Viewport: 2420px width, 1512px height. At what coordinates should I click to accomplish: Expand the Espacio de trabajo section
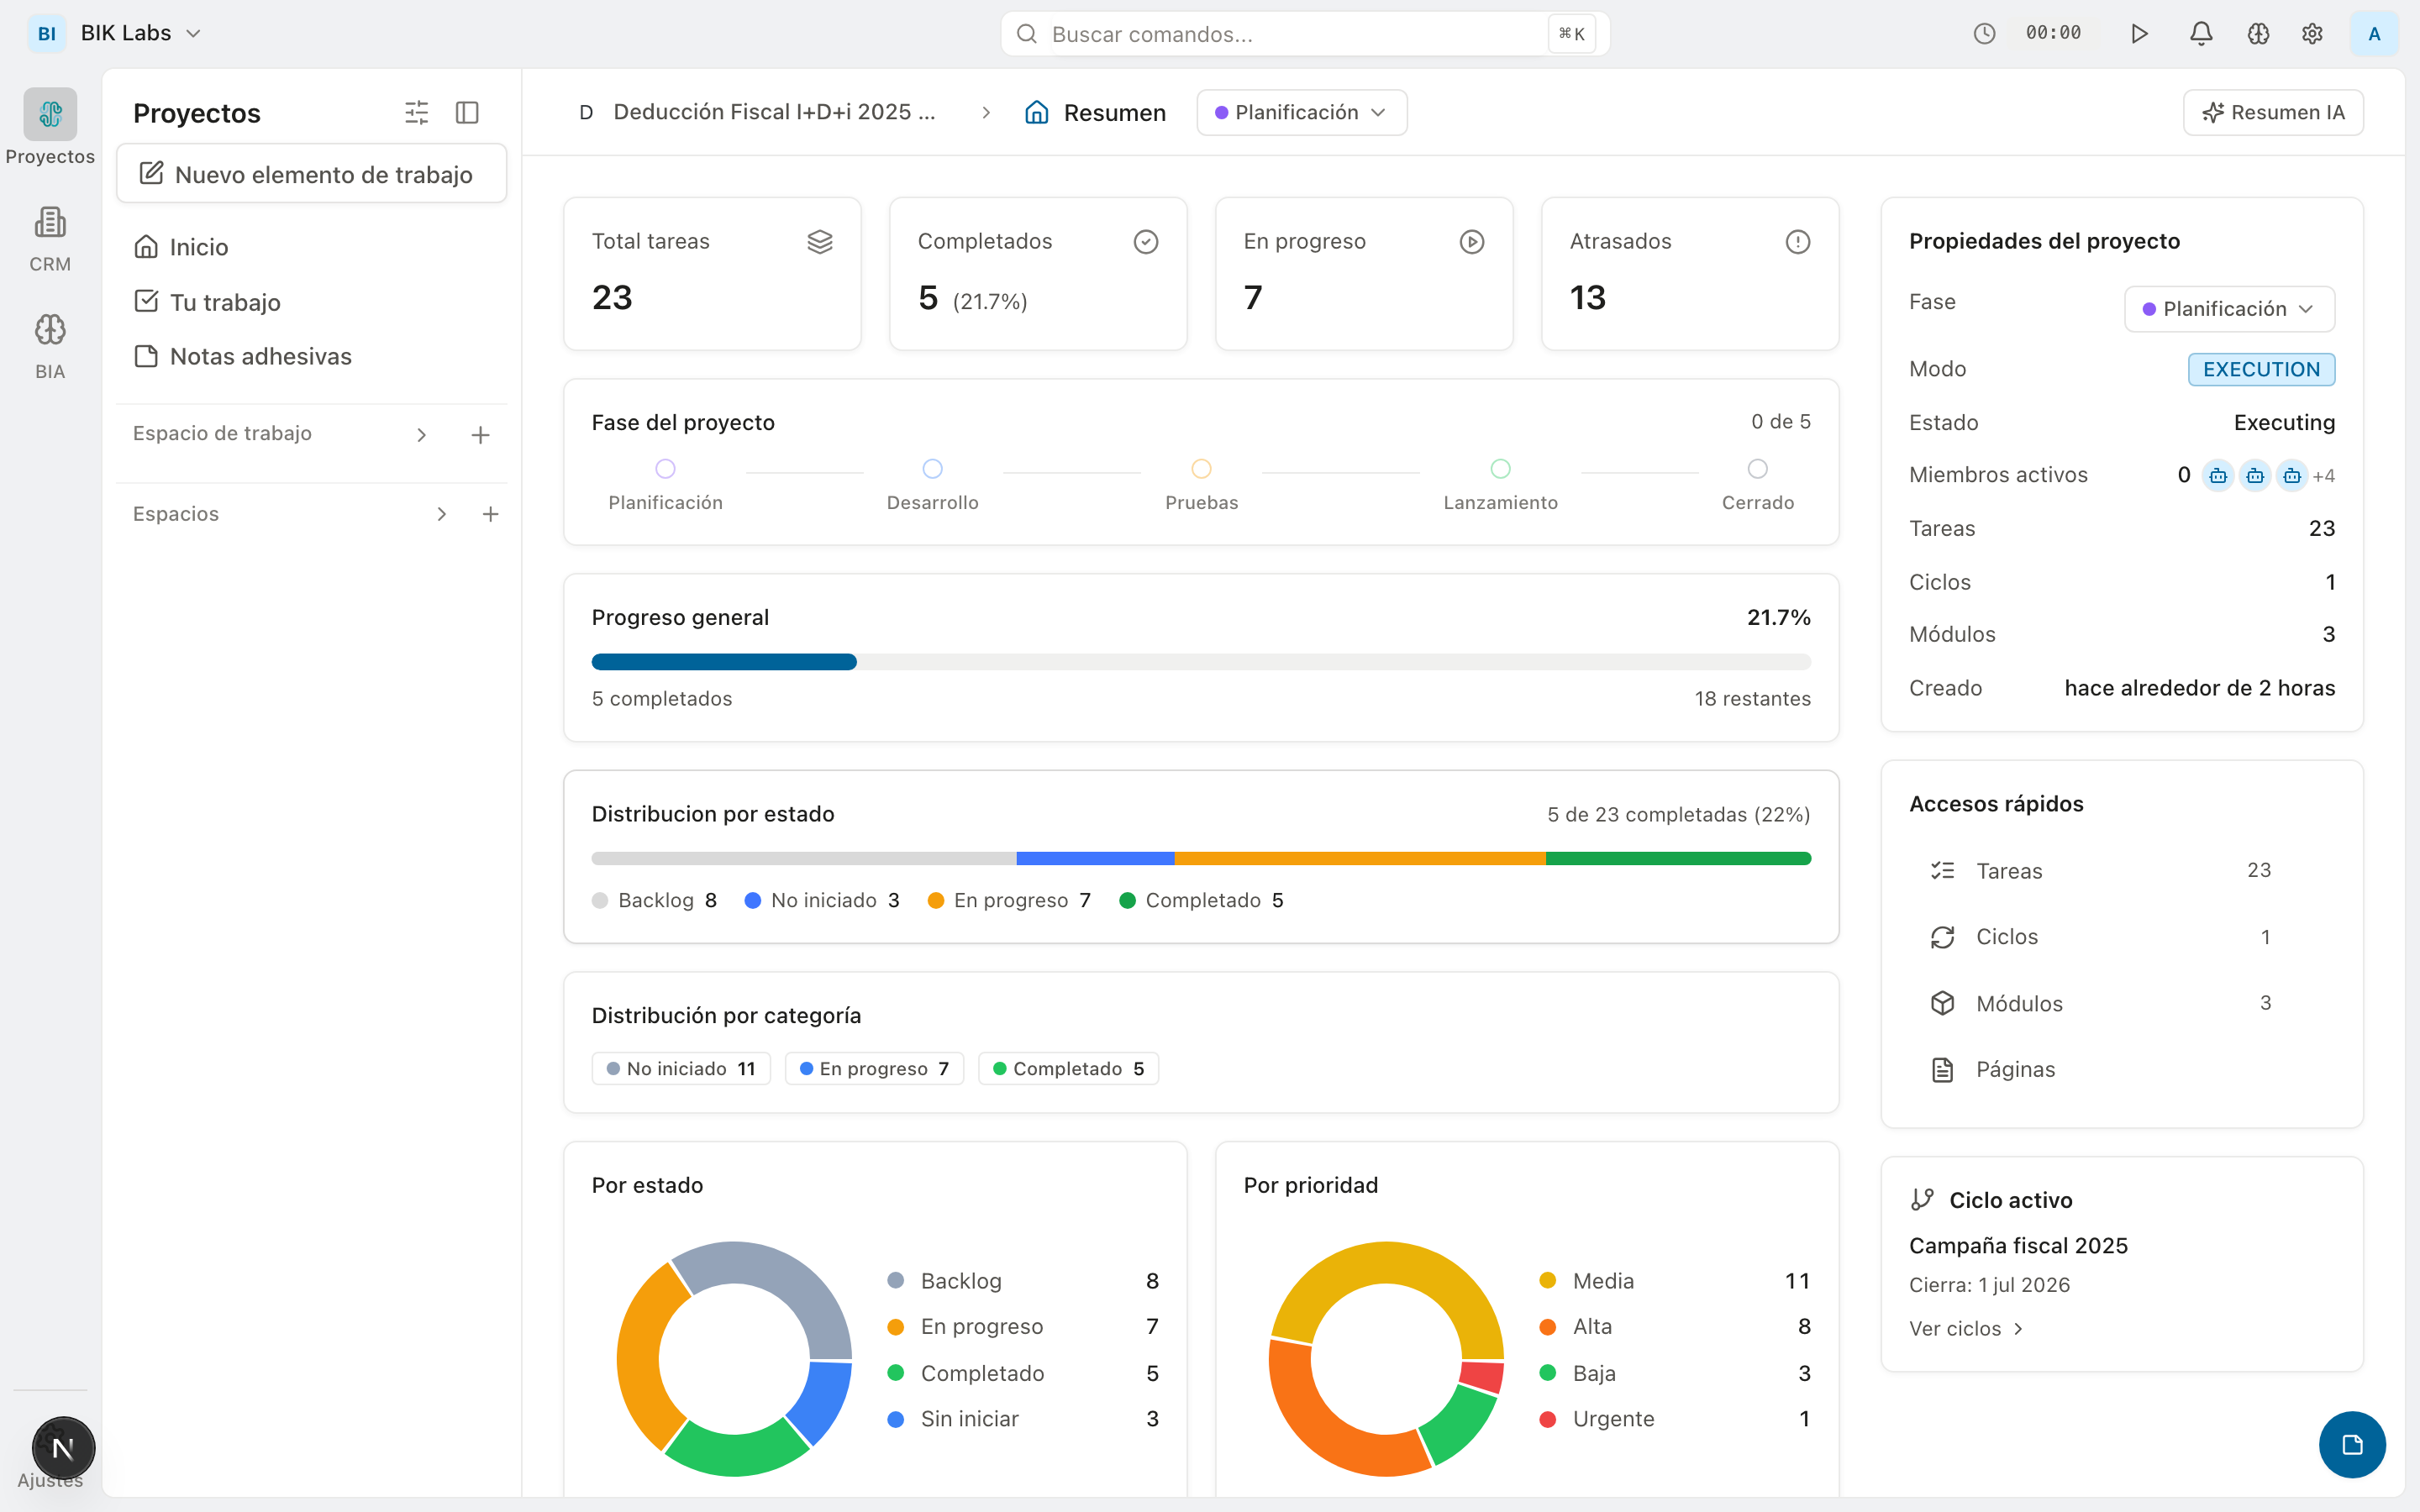pyautogui.click(x=422, y=435)
